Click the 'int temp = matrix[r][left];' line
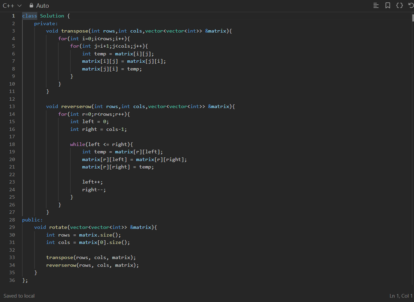Viewport: 414px width, 302px height. pos(122,152)
